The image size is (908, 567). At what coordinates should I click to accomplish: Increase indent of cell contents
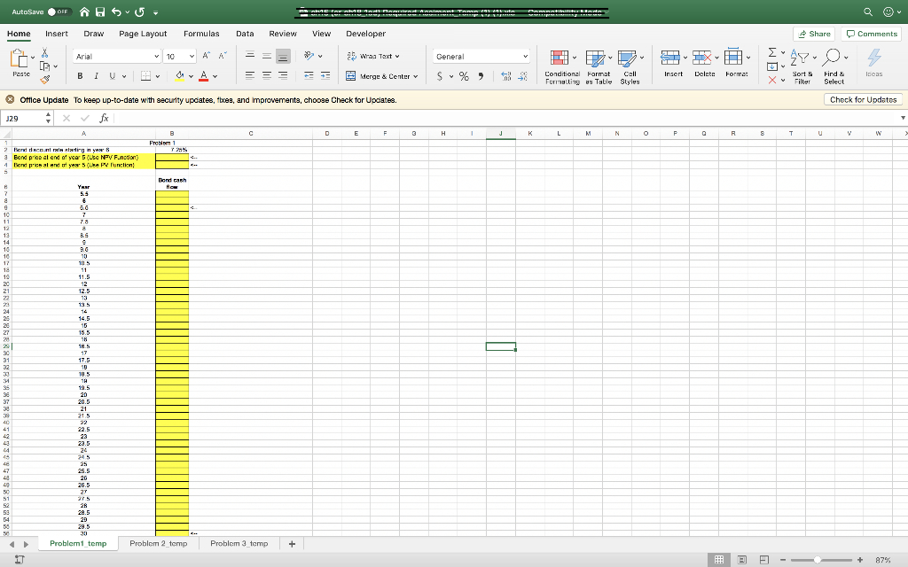[x=325, y=76]
